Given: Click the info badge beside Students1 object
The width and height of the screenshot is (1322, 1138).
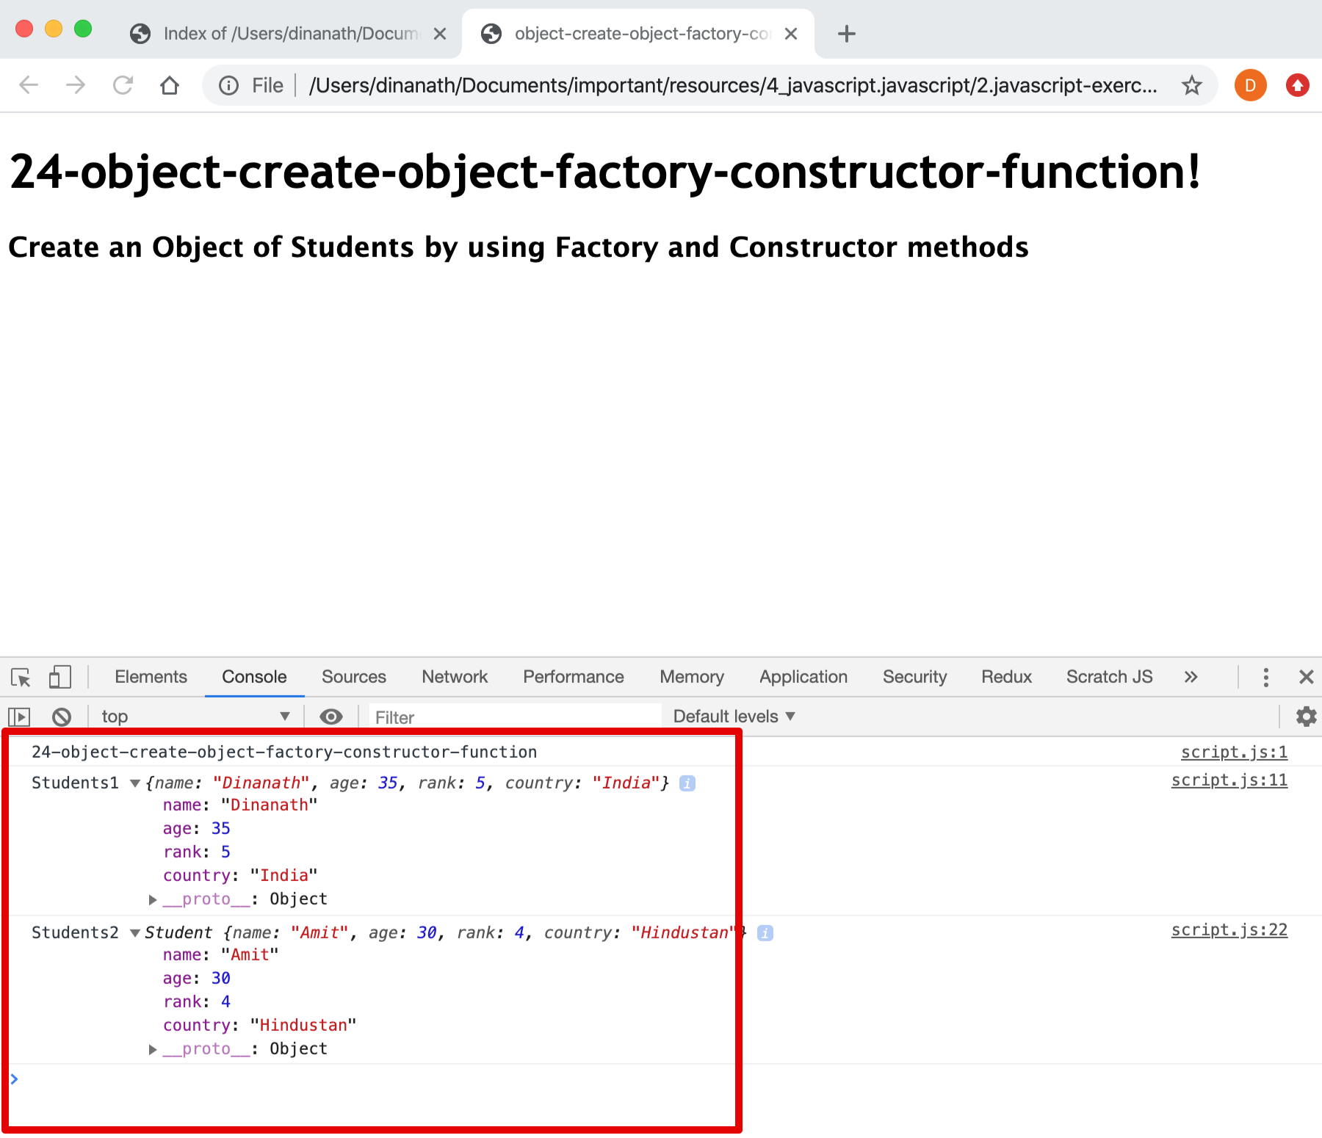Looking at the screenshot, I should (x=687, y=783).
